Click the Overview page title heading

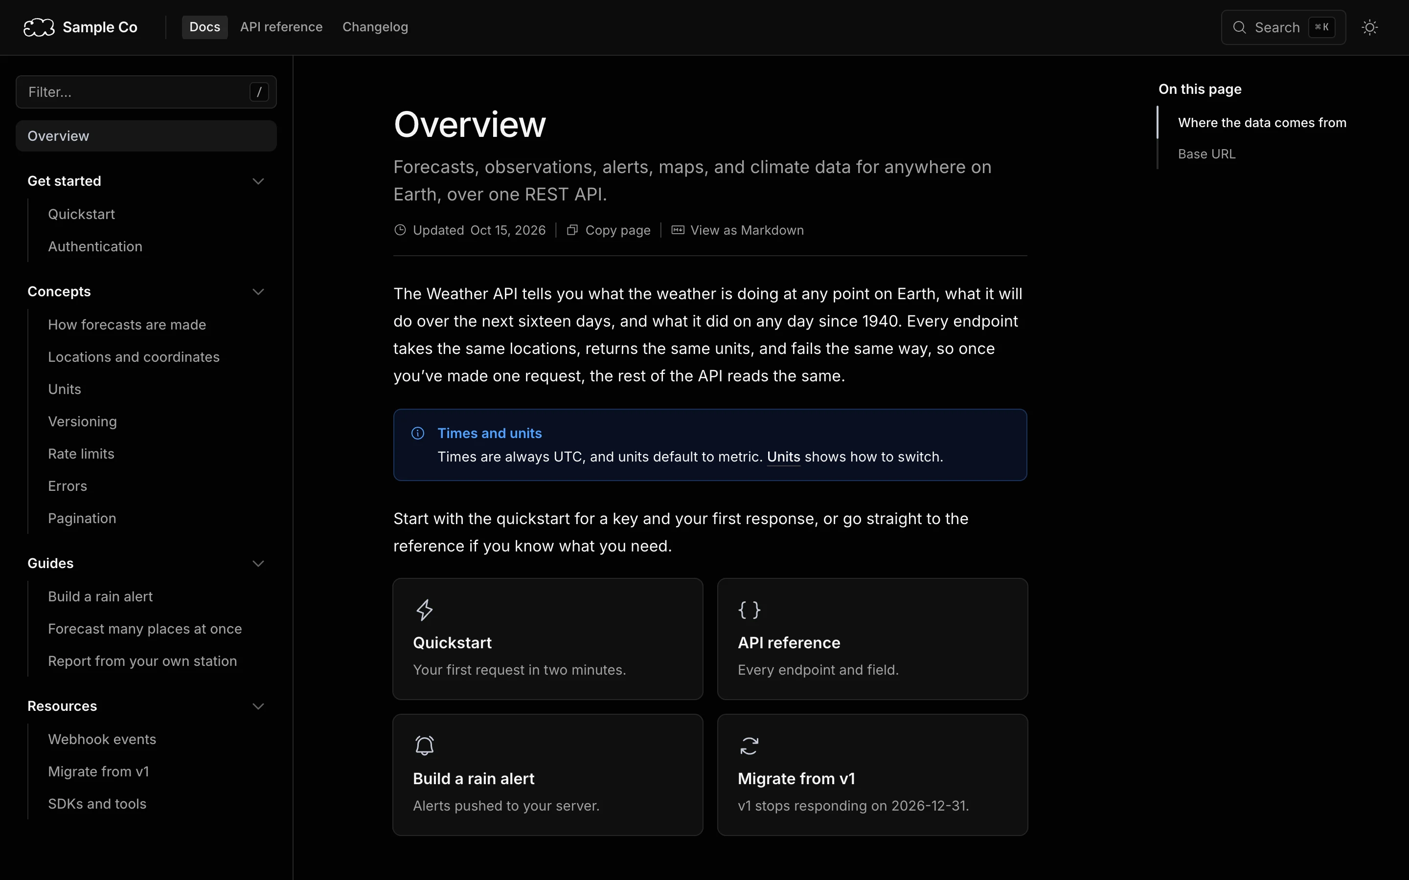click(469, 124)
